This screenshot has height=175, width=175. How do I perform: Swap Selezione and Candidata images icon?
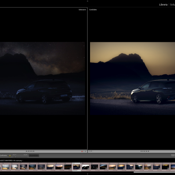[x=173, y=155]
